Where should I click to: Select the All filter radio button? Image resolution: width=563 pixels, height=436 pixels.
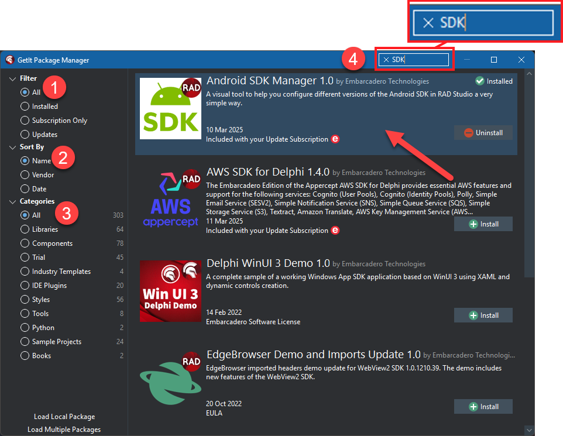pos(25,92)
